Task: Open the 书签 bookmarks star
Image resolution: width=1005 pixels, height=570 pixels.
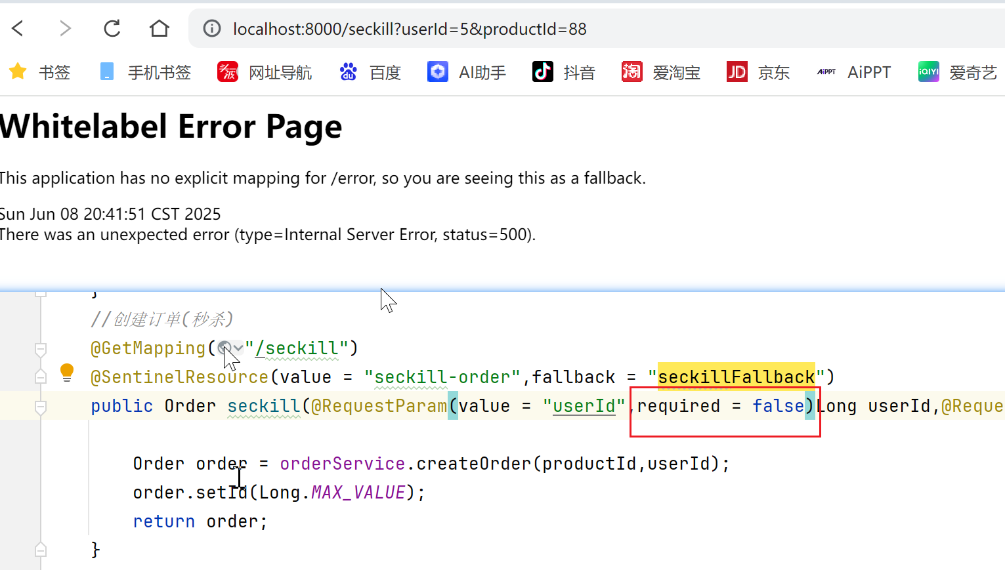Action: [x=40, y=72]
